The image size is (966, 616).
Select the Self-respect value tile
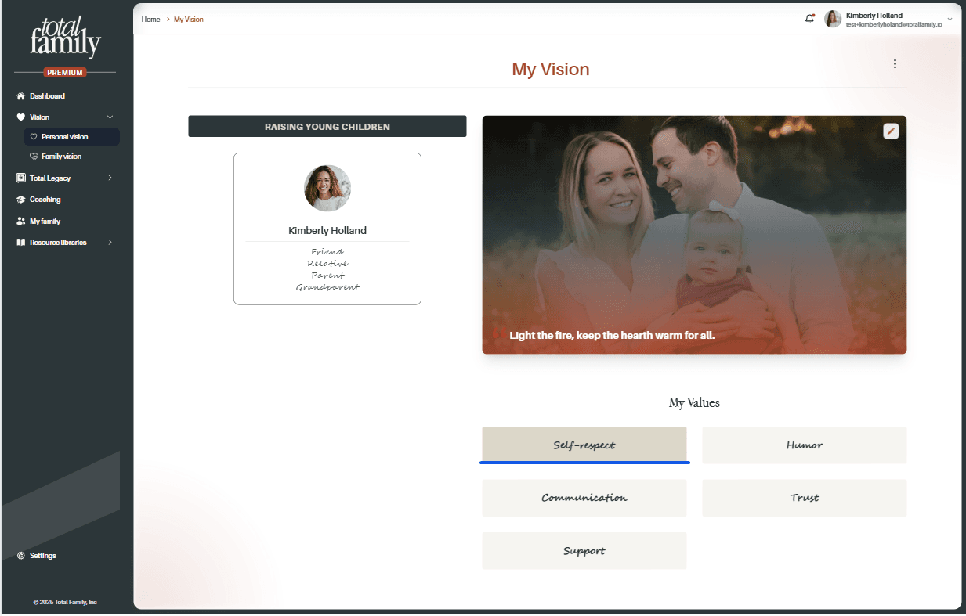click(584, 445)
